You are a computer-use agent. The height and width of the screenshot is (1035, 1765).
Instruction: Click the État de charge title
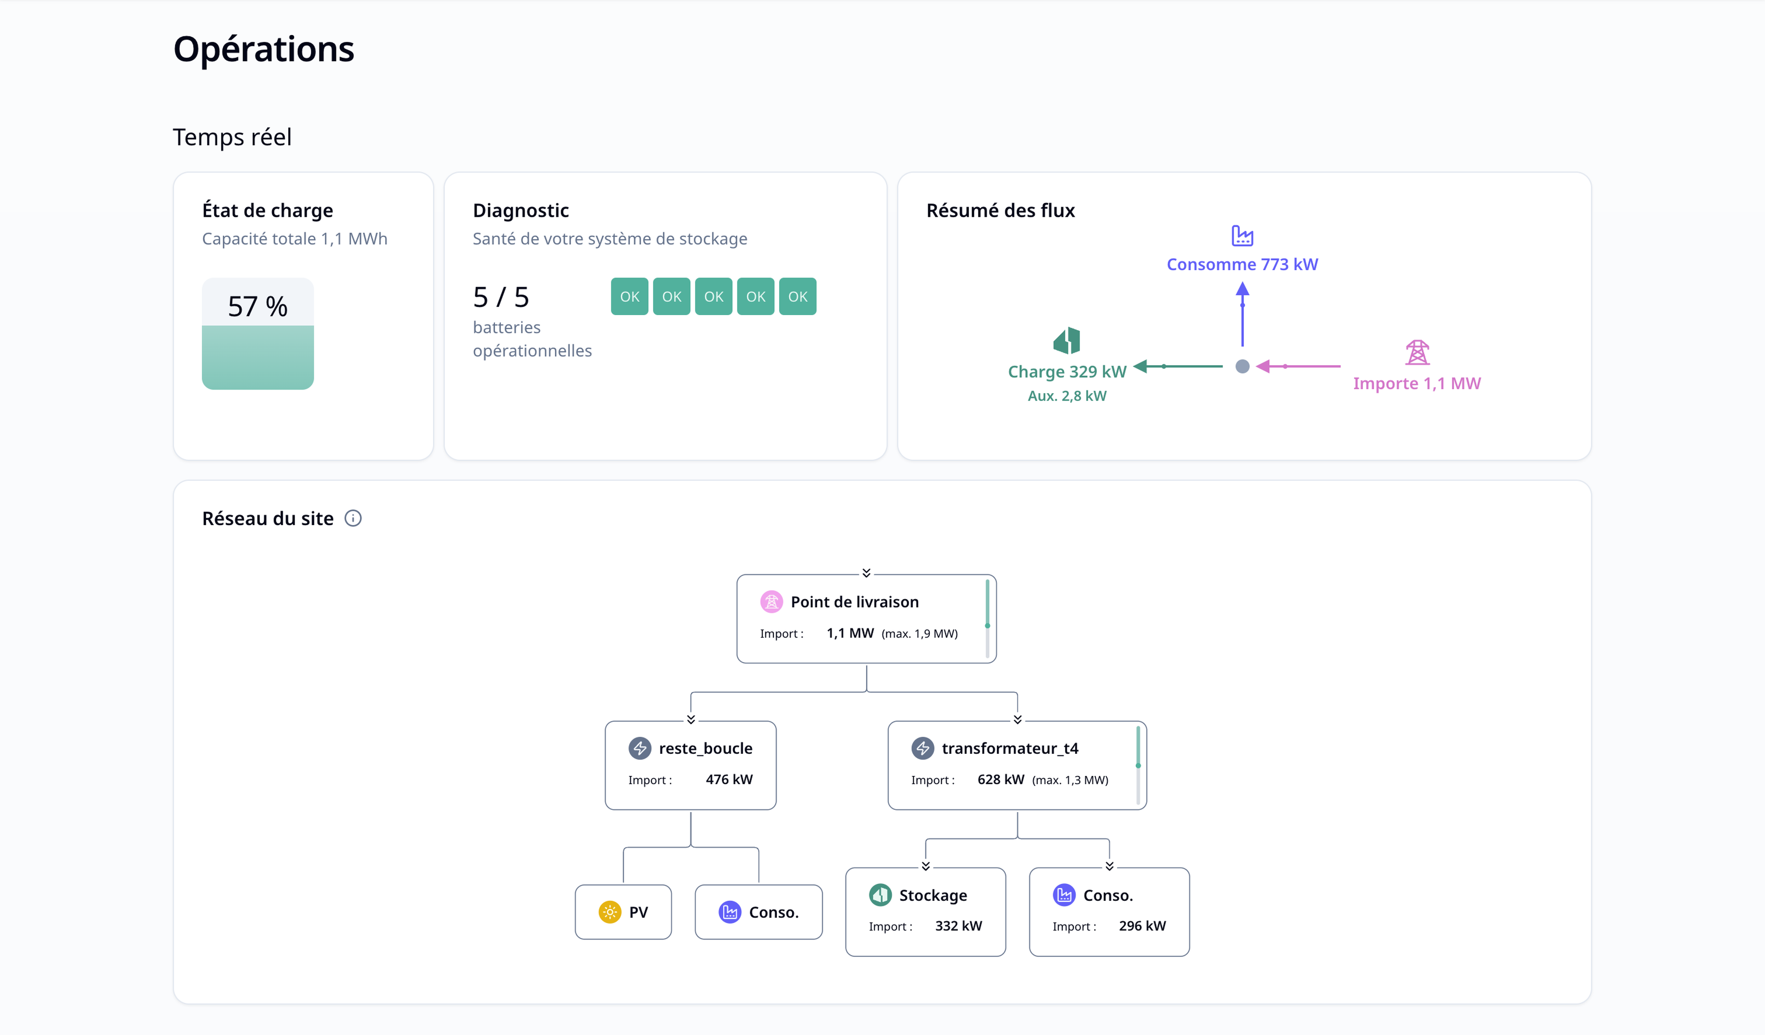click(x=268, y=211)
